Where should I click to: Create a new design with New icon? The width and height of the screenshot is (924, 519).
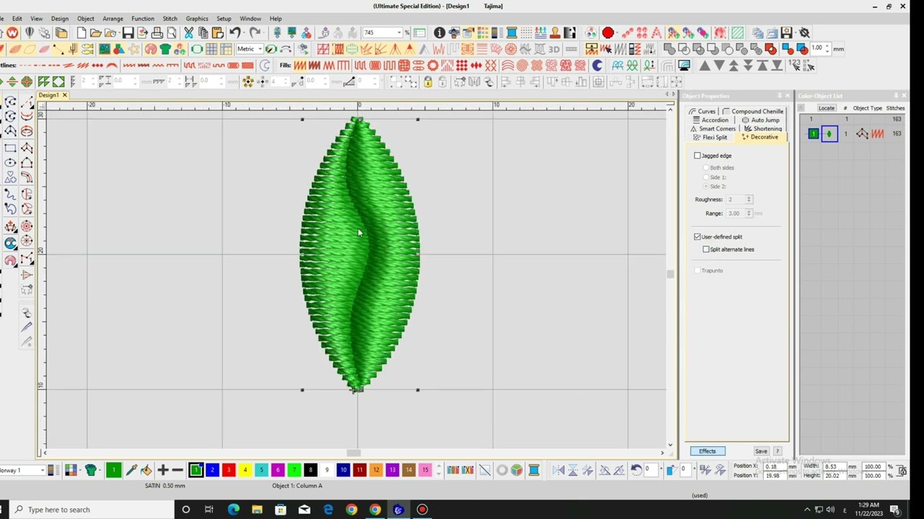pos(81,33)
